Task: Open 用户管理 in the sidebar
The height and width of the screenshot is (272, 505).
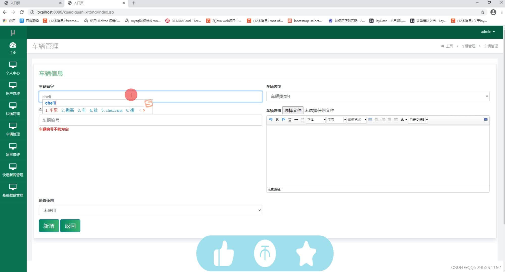Action: tap(13, 89)
